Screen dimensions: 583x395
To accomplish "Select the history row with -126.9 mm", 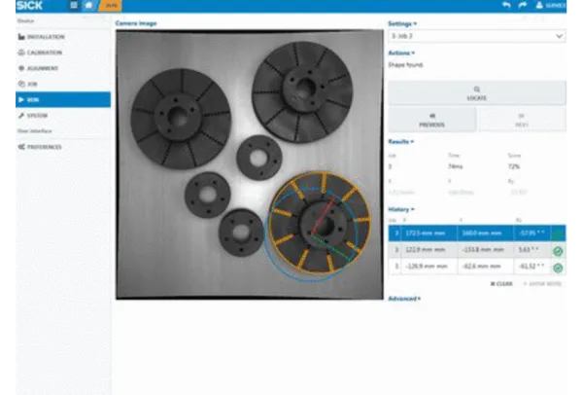I will click(x=477, y=267).
